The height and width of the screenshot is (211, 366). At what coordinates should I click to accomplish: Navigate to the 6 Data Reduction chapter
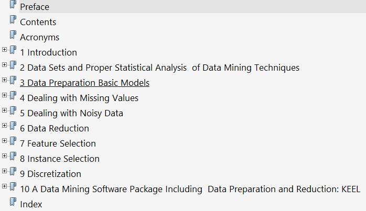click(x=55, y=128)
